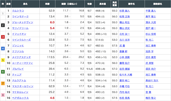Image resolution: width=171 pixels, height=101 pixels.
Task: Select trainer link 千葉 直人
Action: [x=151, y=11]
